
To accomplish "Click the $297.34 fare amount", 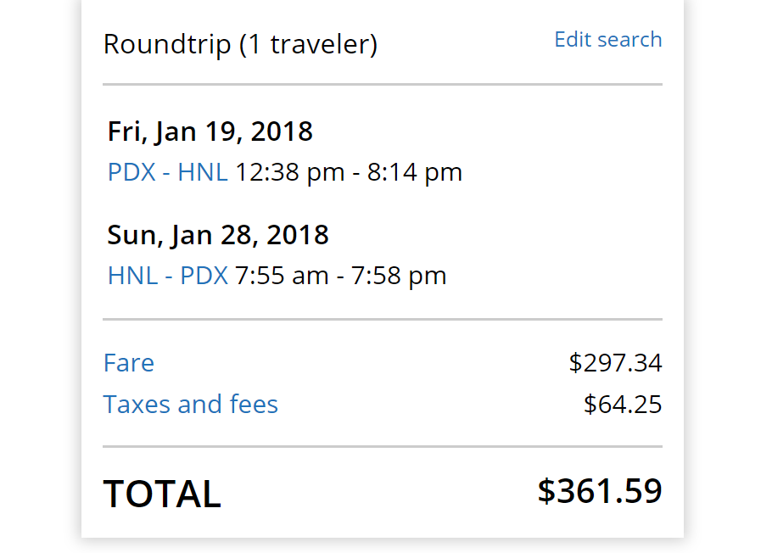I will tap(615, 363).
